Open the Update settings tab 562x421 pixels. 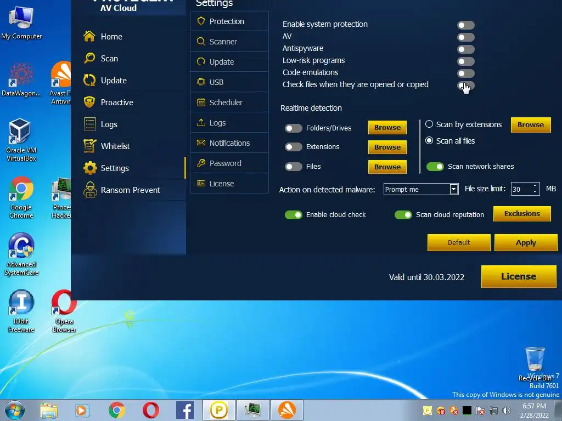point(229,61)
